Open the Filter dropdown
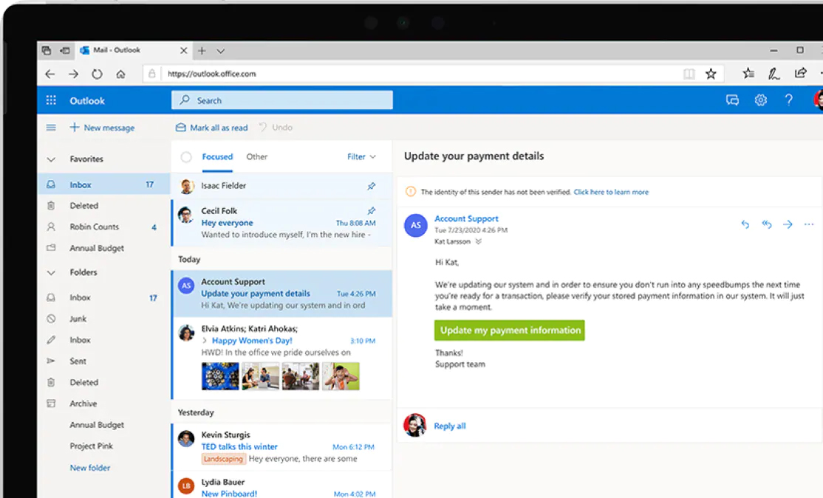This screenshot has width=823, height=498. pyautogui.click(x=361, y=156)
